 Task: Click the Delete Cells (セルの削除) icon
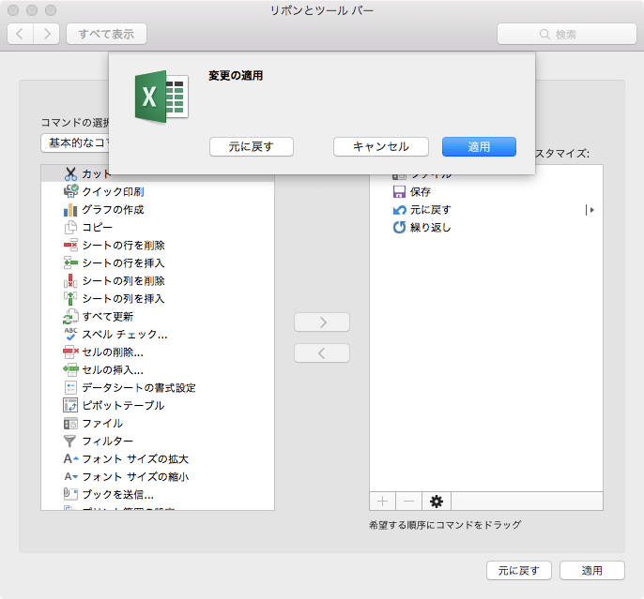(70, 352)
